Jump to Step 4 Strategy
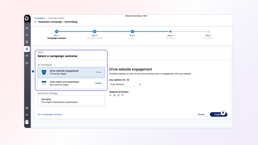This screenshot has width=258, height=145. point(170,32)
